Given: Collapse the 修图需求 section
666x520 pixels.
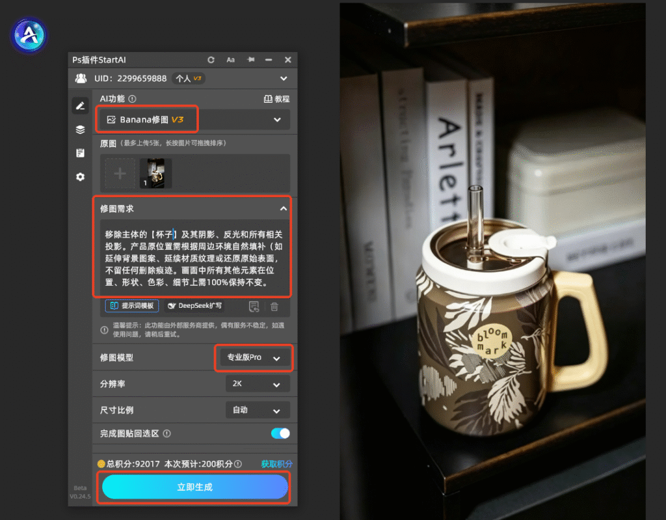Looking at the screenshot, I should [x=284, y=209].
